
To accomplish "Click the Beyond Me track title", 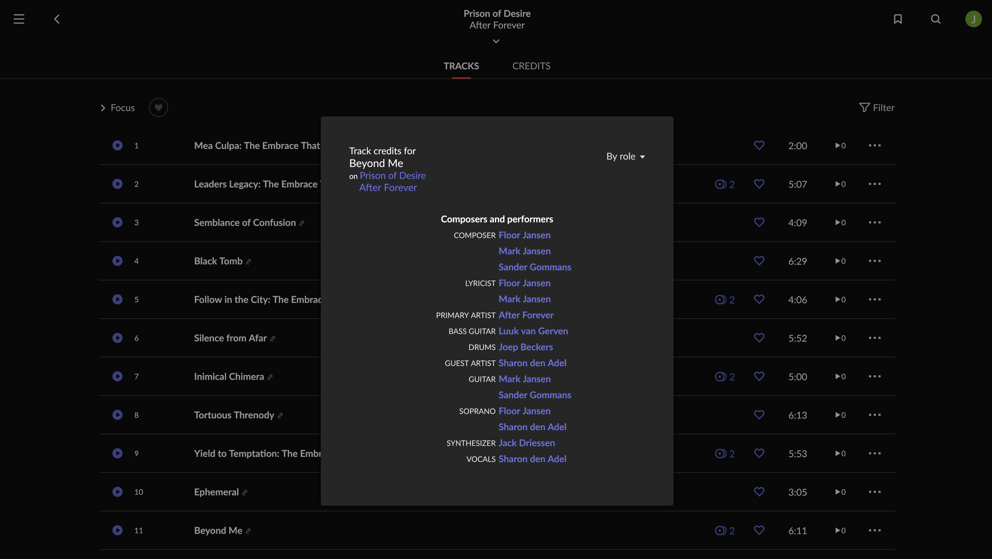I will (218, 531).
